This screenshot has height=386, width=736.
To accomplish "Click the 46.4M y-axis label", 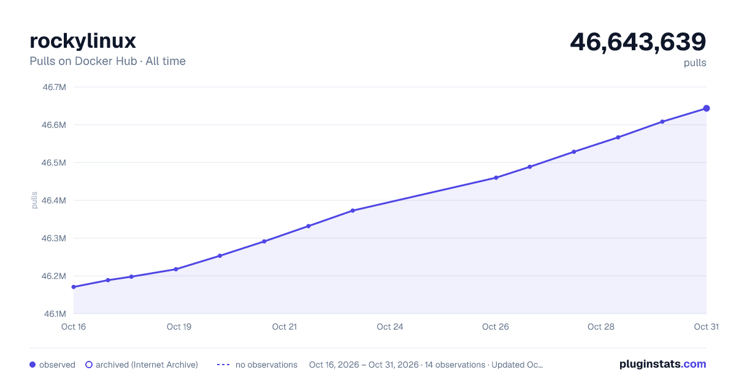I will point(54,200).
